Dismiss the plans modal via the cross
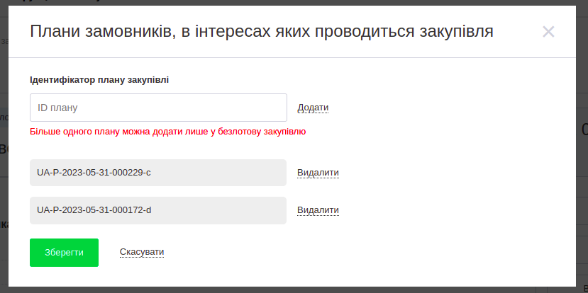The image size is (588, 293). [x=548, y=31]
